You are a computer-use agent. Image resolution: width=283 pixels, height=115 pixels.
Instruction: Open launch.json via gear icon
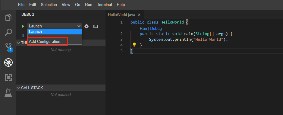coord(86,26)
